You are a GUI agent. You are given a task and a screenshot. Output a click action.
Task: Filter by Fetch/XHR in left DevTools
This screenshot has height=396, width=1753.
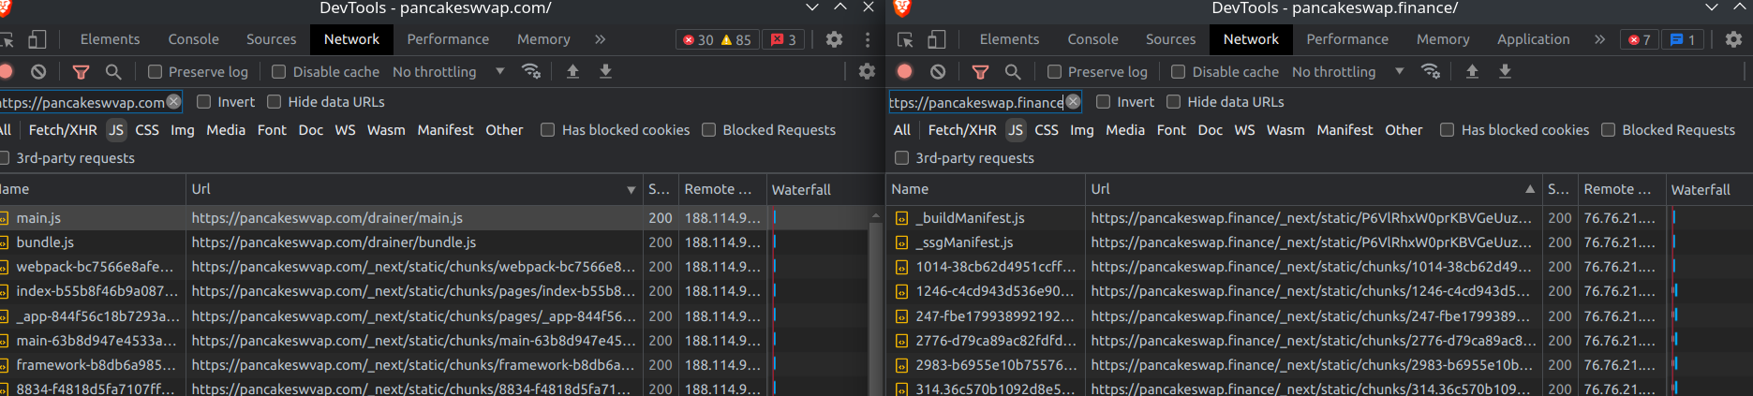pos(63,130)
